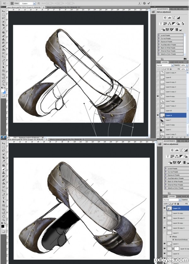Show Layer 8 using its visibility box
Screen dimensions: 189x264
coord(158,77)
